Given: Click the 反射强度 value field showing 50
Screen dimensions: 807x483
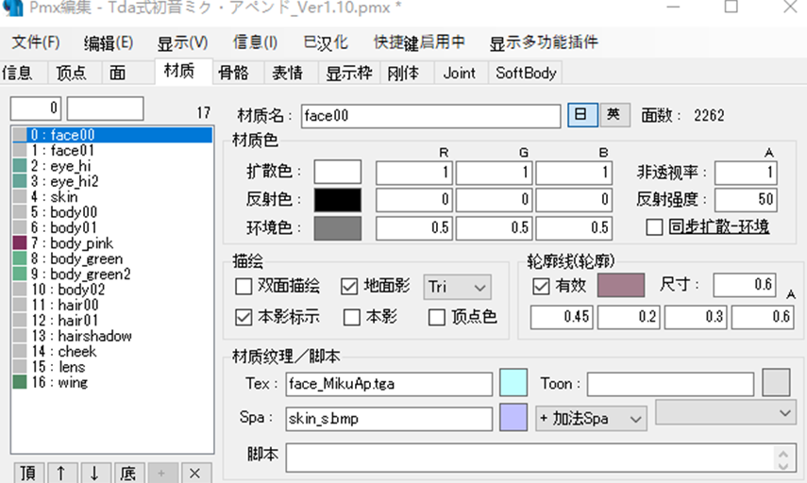Looking at the screenshot, I should [746, 200].
